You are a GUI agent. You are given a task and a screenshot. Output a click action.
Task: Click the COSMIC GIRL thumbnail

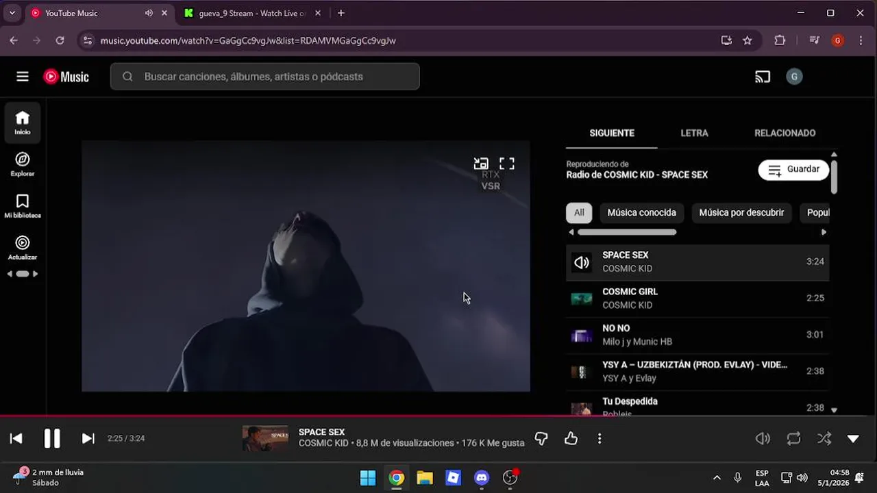[x=582, y=299]
